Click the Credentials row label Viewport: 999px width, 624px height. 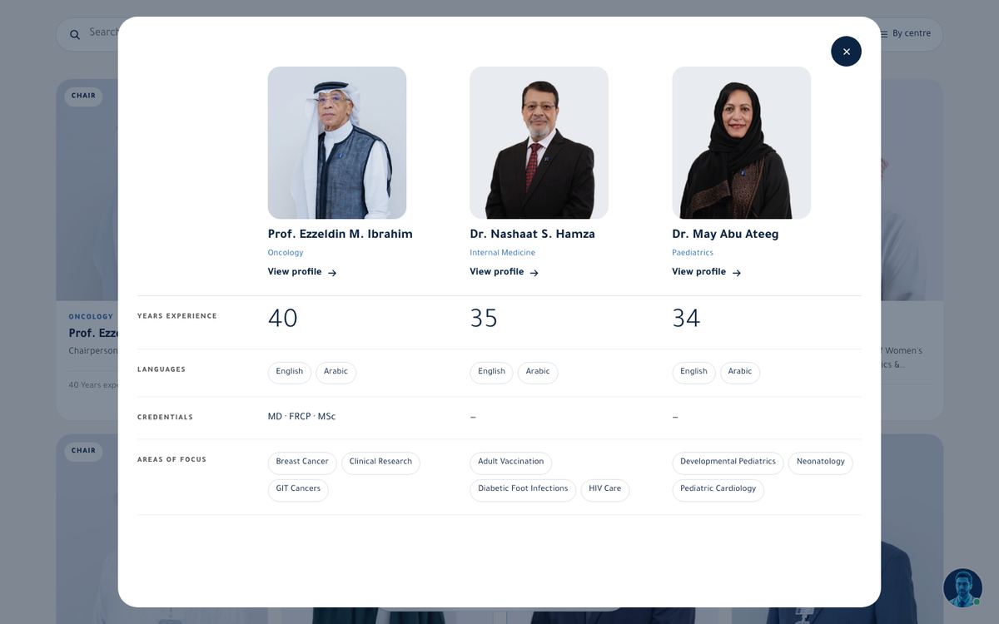coord(166,418)
